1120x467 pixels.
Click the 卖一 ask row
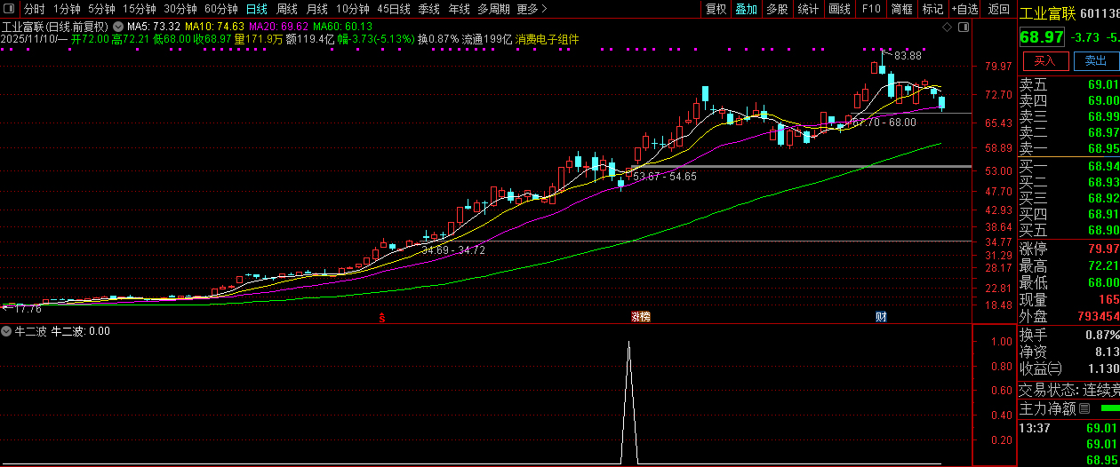coord(1068,148)
